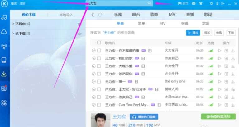This screenshot has height=127, width=239.
Task: Switch to the 直播 top tab
Action: (190, 15)
